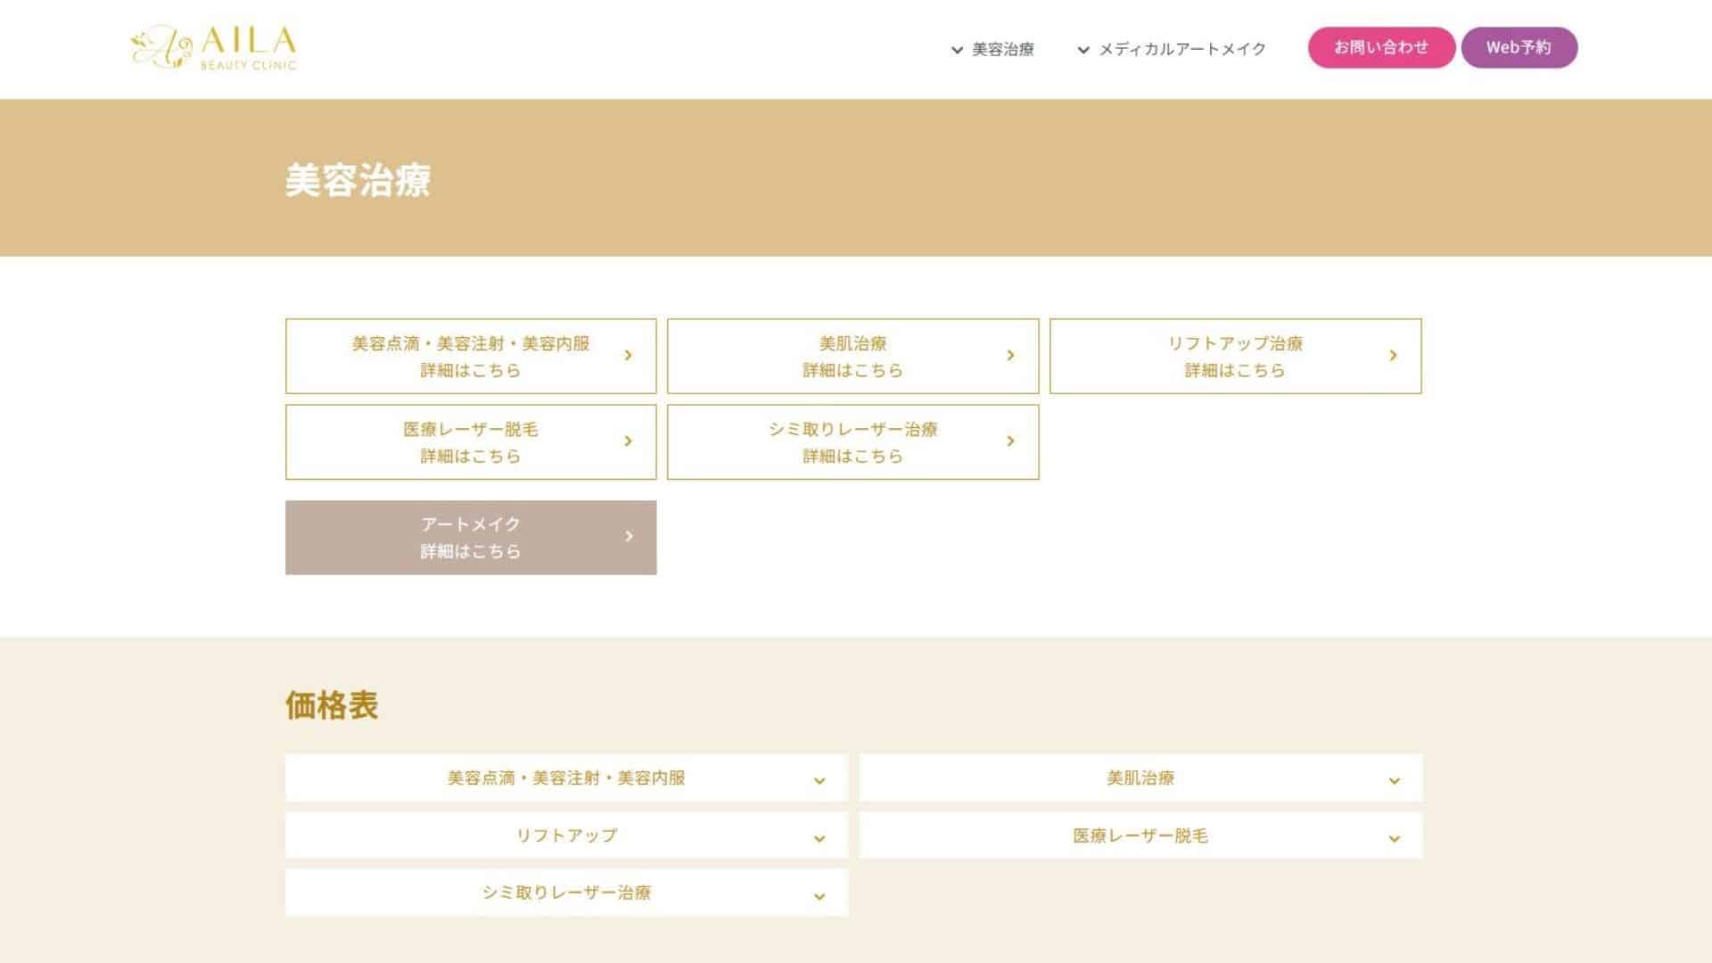Click the arrow on 美容点滴・美容注射・美容内服 card
Image resolution: width=1712 pixels, height=963 pixels.
(x=628, y=355)
